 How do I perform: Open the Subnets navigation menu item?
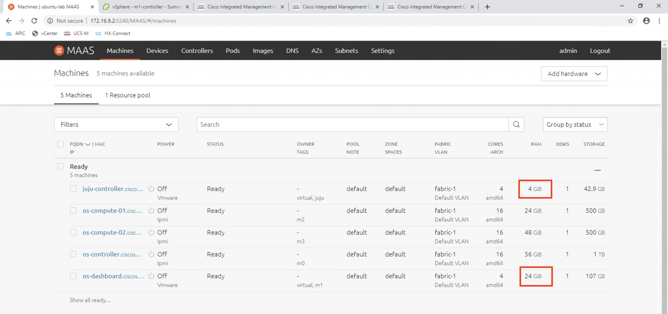tap(346, 50)
